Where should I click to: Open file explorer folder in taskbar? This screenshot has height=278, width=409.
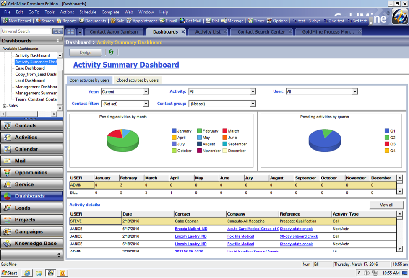pos(39,273)
